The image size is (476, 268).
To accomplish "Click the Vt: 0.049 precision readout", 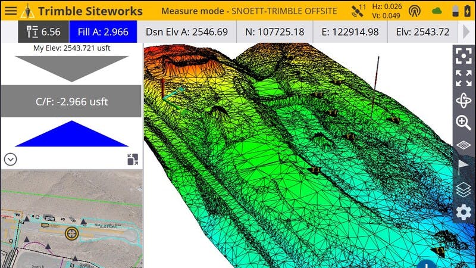I will (386, 15).
